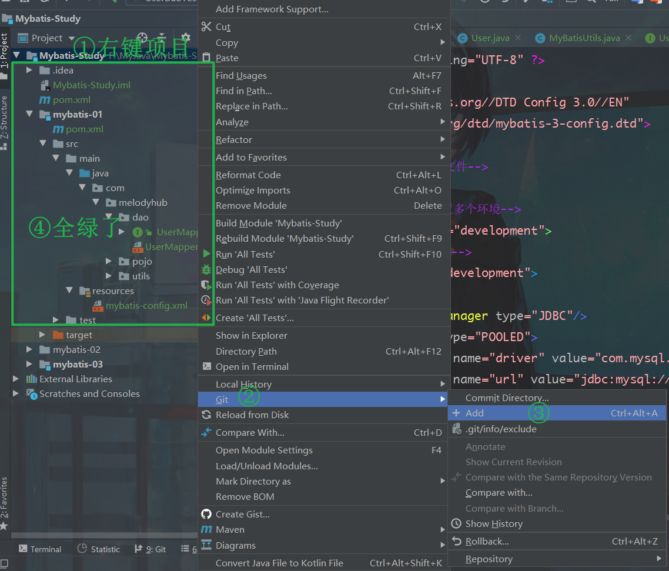Viewport: 669px width, 571px height.
Task: Open the Repository submenu
Action: 489,559
